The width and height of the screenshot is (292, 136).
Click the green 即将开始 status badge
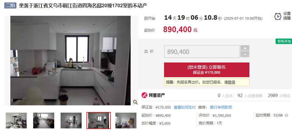click(284, 41)
